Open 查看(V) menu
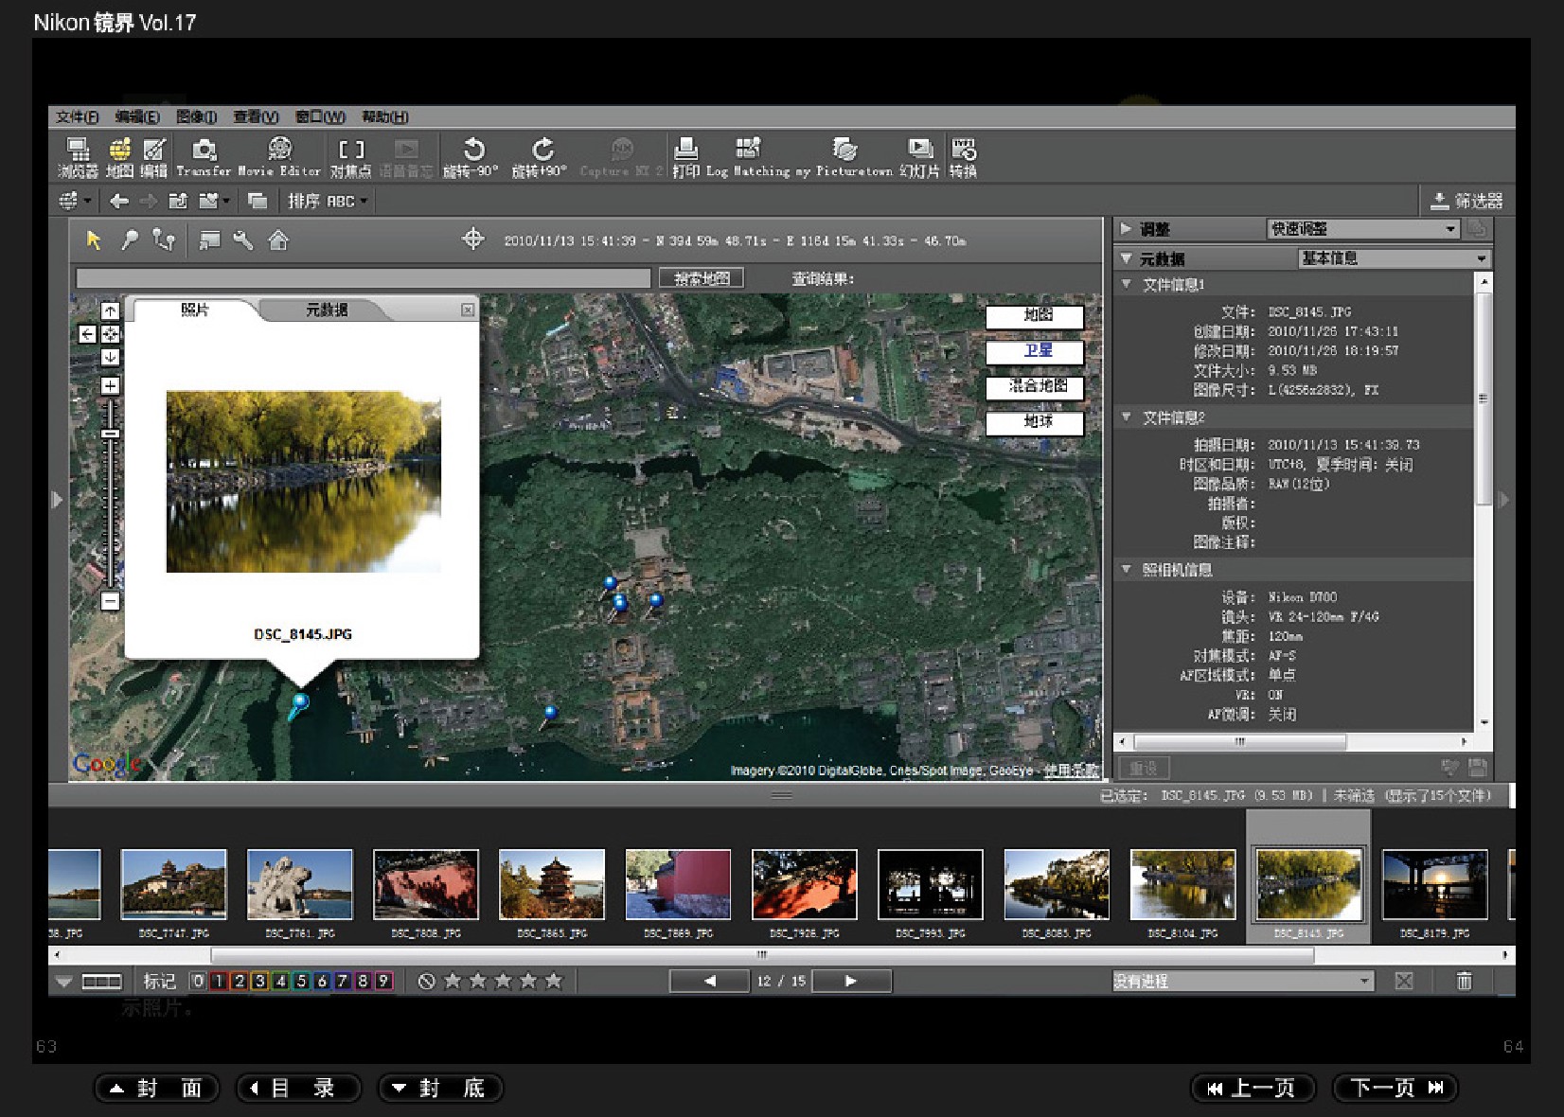The width and height of the screenshot is (1564, 1117). point(256,117)
